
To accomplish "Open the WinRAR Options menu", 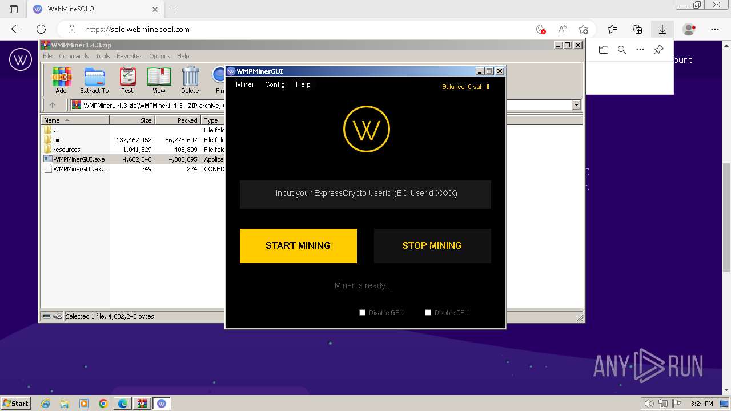I will 160,56.
